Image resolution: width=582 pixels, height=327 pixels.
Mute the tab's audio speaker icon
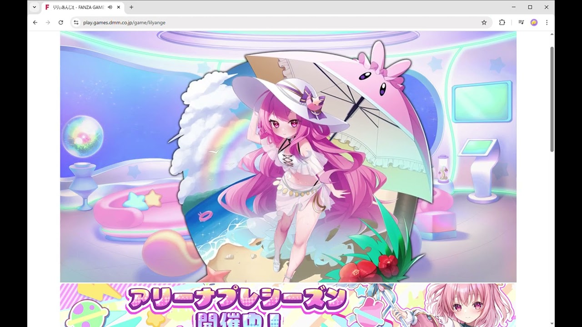tap(110, 7)
